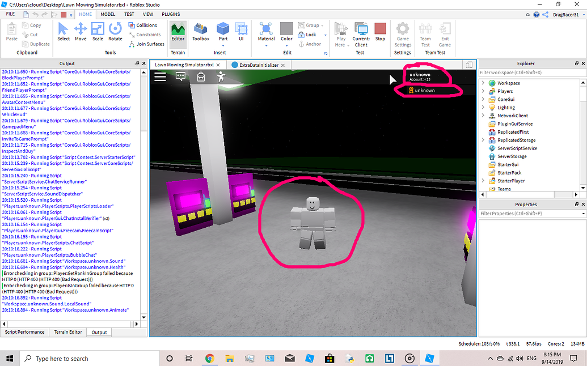587x366 pixels.
Task: Toggle Join Surfaces setting
Action: pos(147,44)
